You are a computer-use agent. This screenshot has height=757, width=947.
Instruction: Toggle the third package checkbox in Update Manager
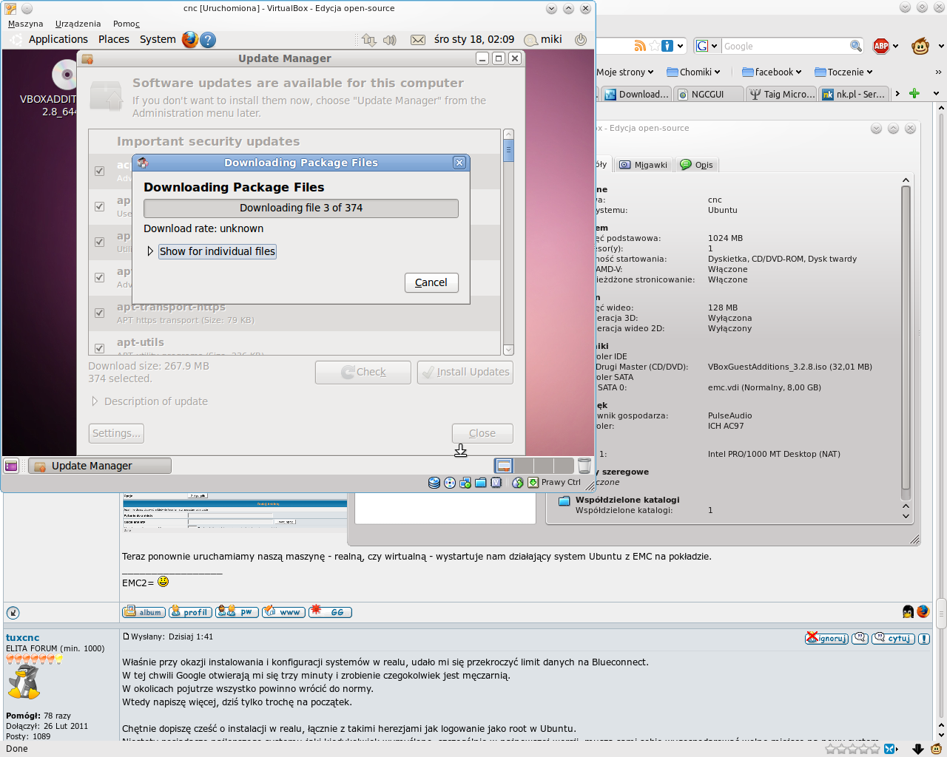99,242
